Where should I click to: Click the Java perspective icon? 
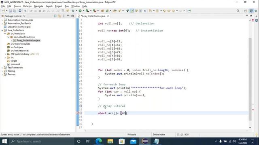[x=251, y=11]
